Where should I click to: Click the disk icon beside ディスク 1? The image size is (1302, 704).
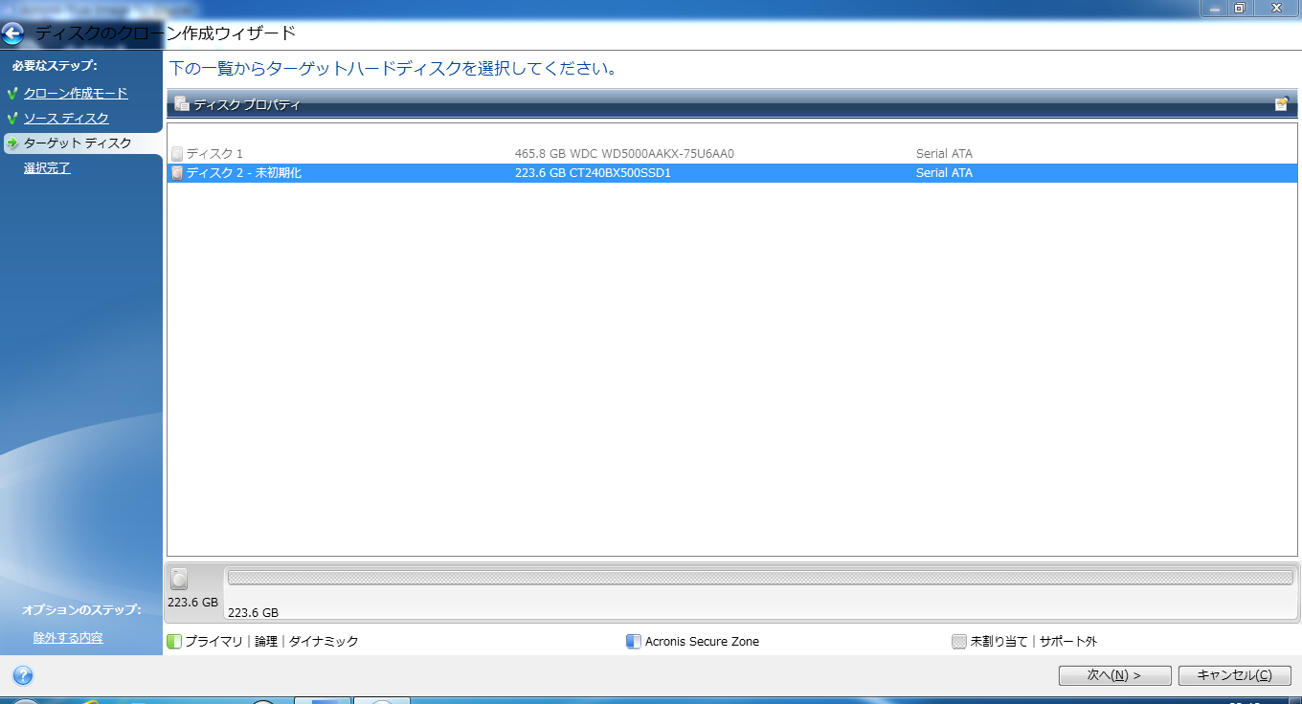[x=176, y=153]
